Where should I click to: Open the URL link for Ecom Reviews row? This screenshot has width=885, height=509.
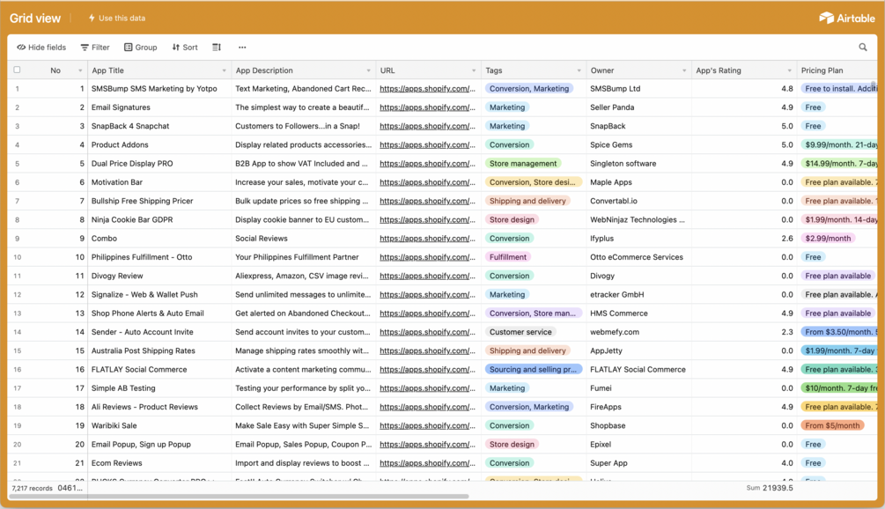click(x=427, y=462)
